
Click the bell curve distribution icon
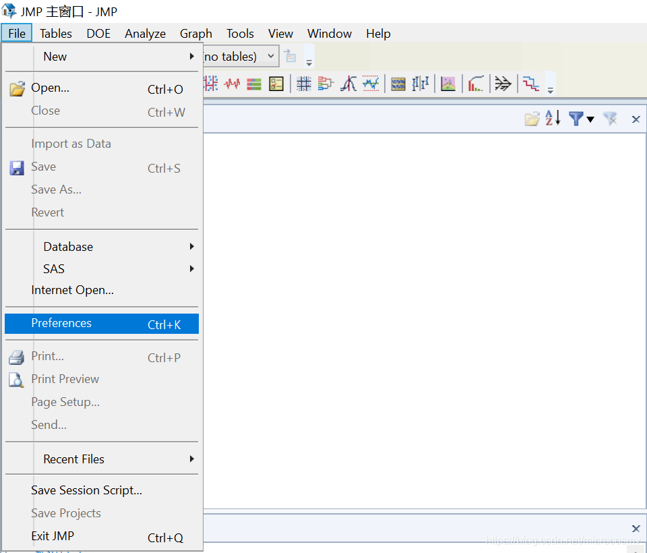pos(348,84)
